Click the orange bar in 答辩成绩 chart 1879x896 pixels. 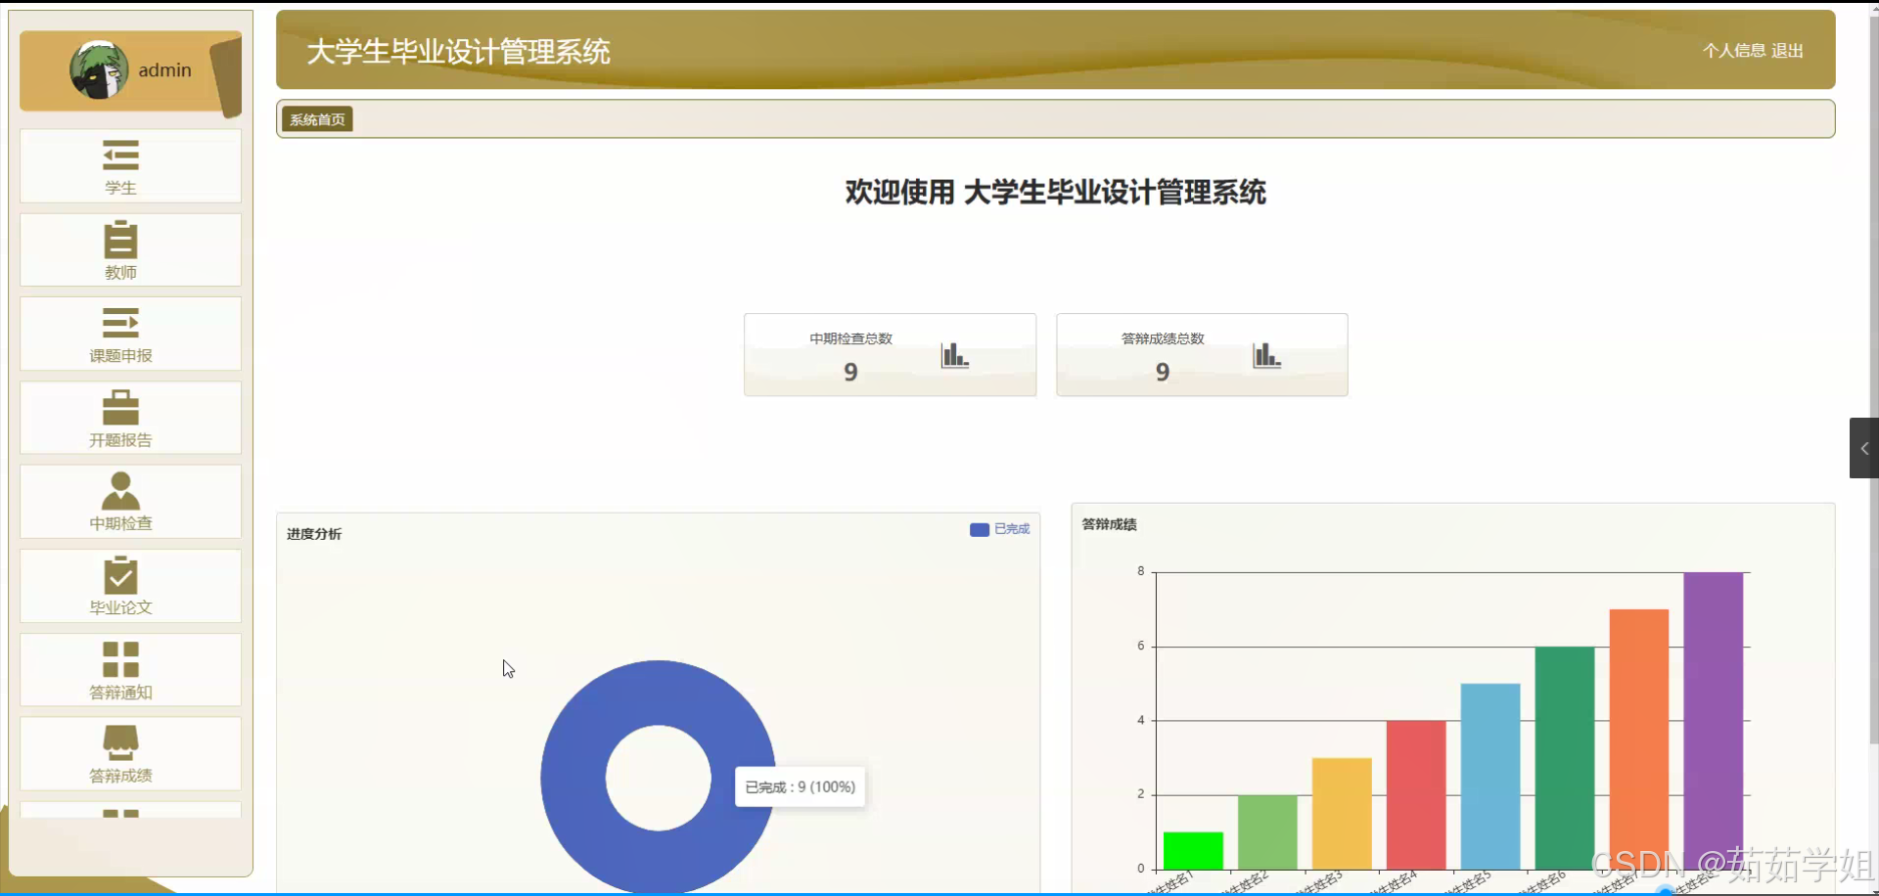[x=1639, y=739]
